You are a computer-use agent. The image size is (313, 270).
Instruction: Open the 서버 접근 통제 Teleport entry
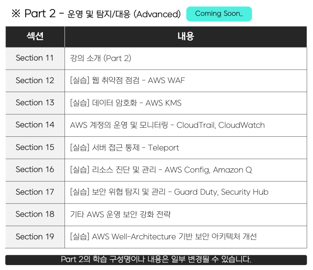[124, 148]
